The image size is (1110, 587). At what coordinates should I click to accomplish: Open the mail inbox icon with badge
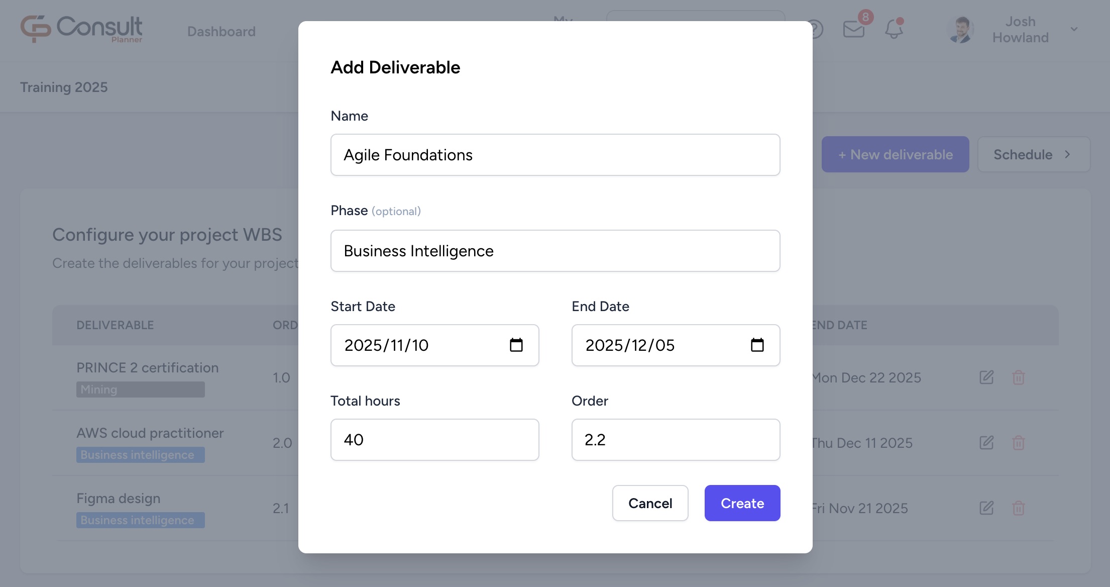pos(854,29)
